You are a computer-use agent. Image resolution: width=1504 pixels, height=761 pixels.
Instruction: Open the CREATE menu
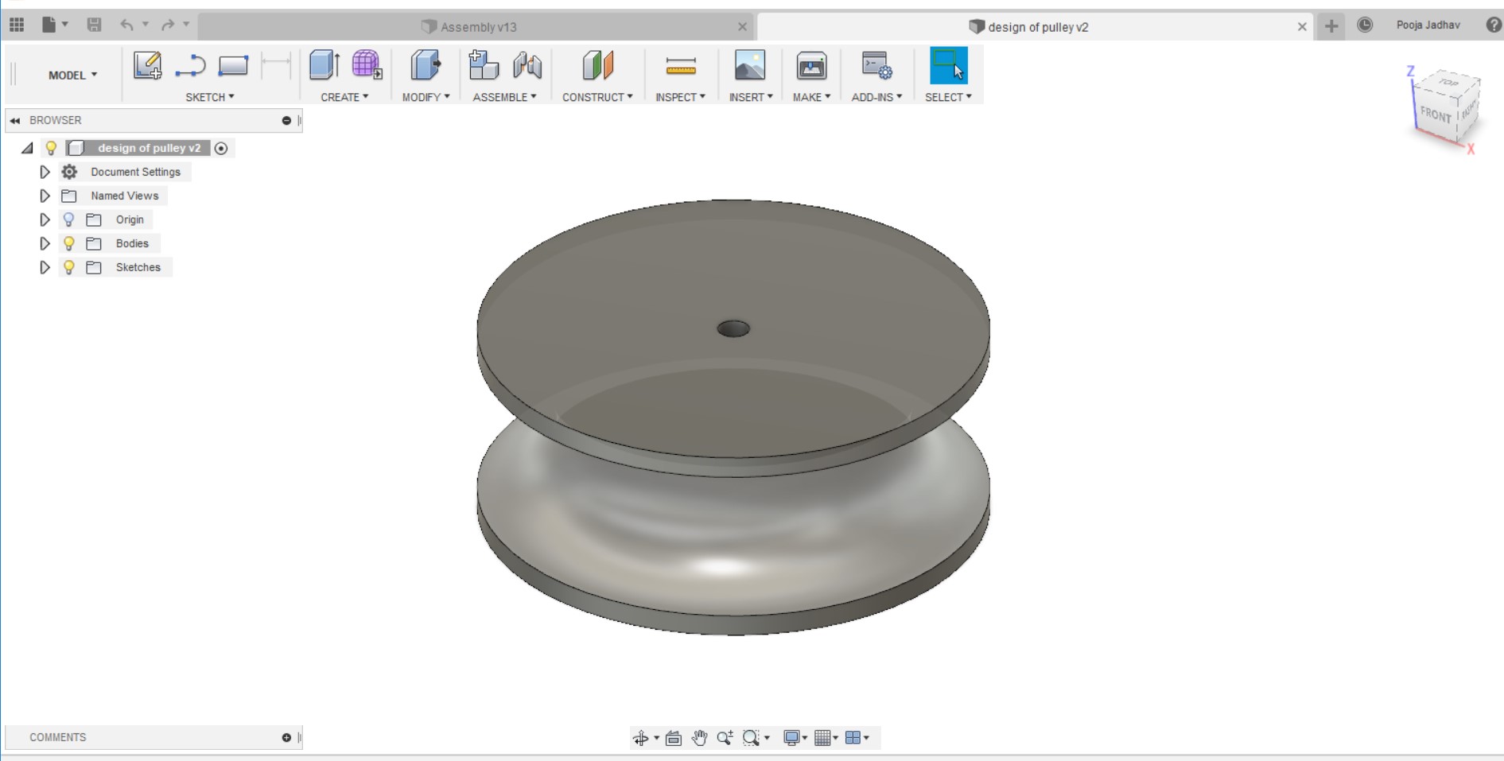pos(344,97)
